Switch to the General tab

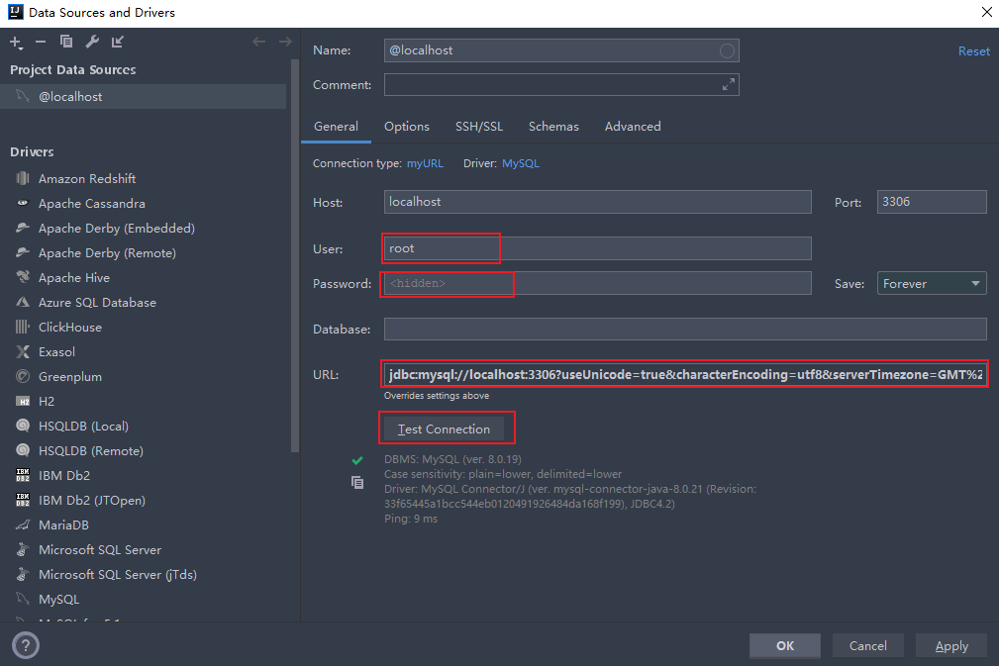336,126
